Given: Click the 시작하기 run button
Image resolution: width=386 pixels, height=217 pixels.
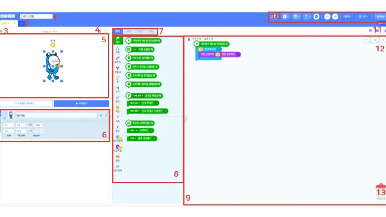Looking at the screenshot, I should (x=81, y=104).
